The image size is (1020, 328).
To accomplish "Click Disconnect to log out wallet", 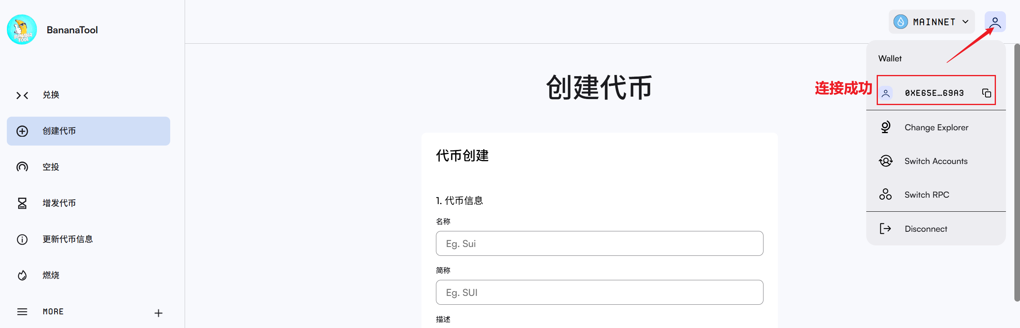I will pyautogui.click(x=926, y=229).
